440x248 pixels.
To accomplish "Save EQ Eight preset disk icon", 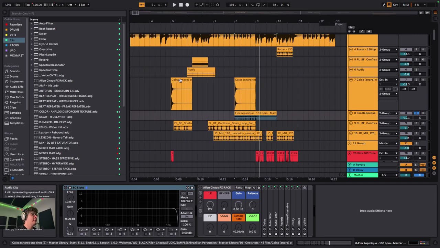I will point(192,188).
